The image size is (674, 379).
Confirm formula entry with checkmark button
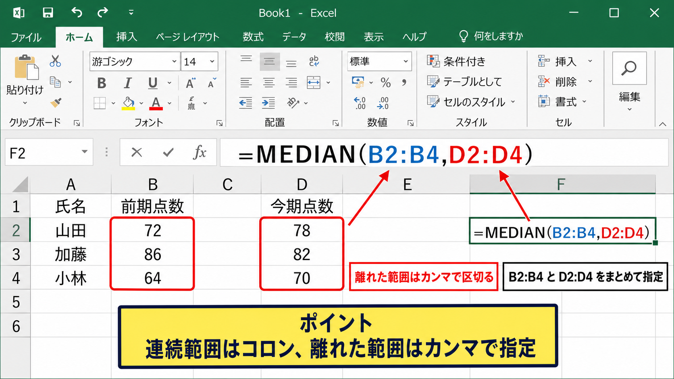(x=168, y=152)
